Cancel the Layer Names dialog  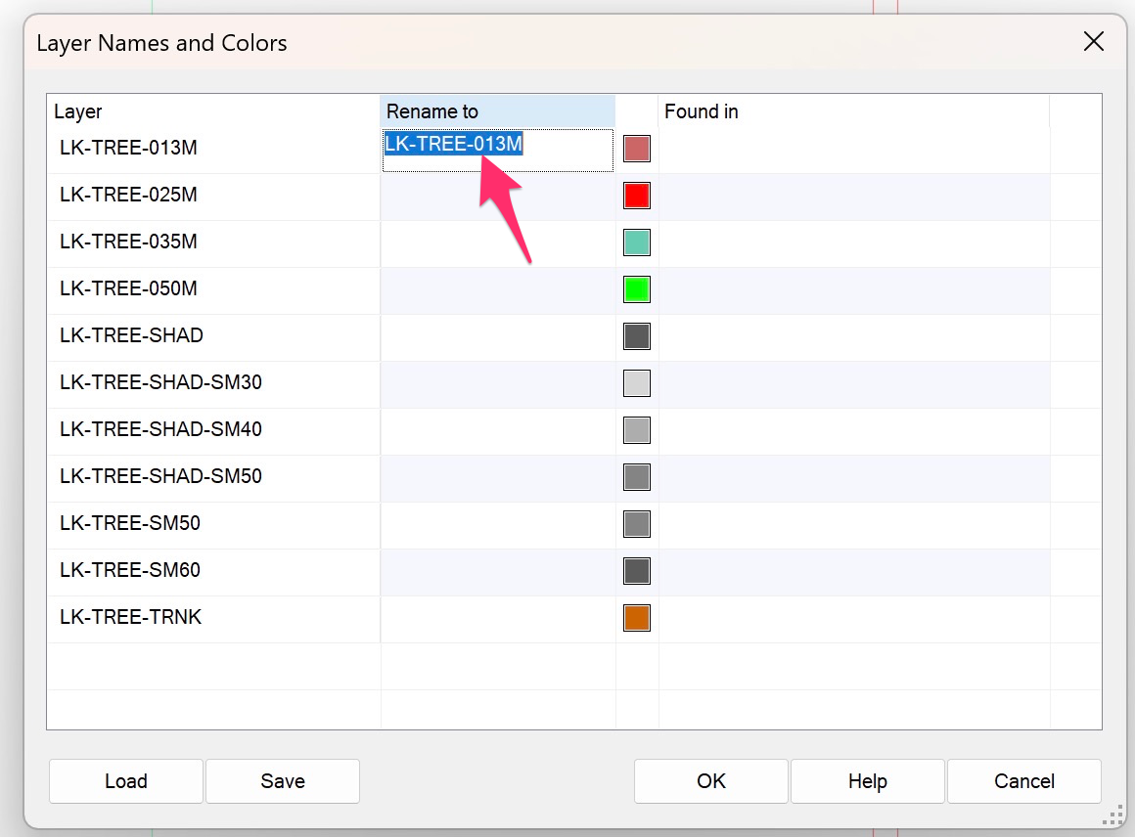1023,781
